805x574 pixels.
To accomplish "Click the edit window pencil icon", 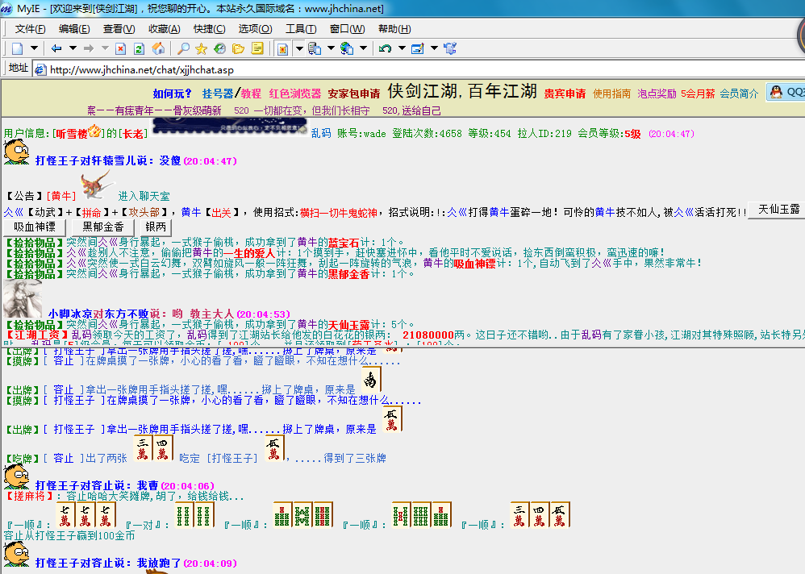I will (417, 48).
